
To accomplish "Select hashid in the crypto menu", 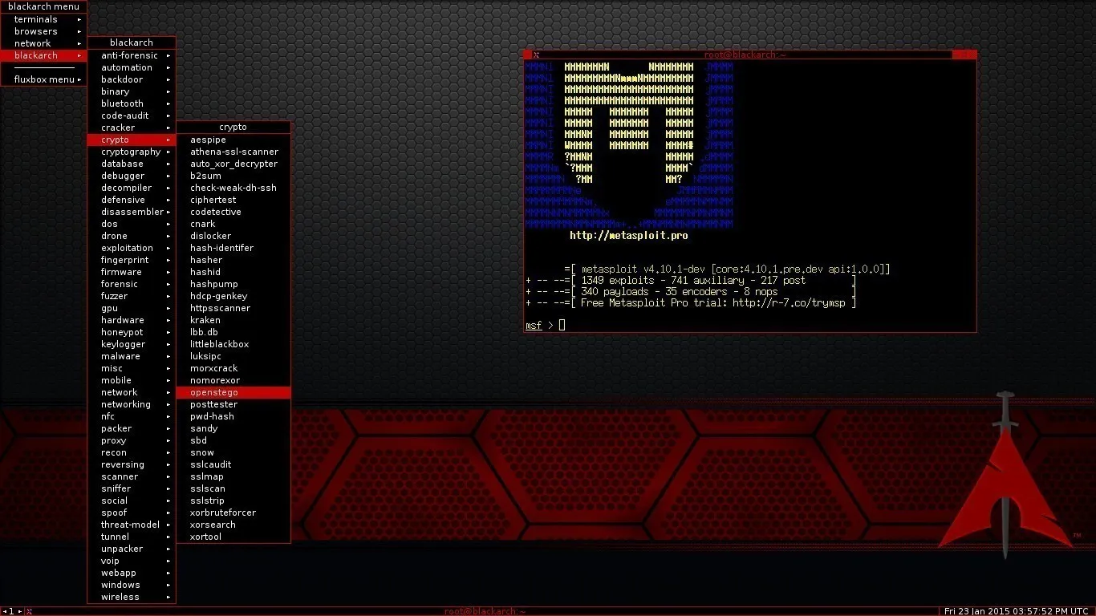I will pos(204,272).
